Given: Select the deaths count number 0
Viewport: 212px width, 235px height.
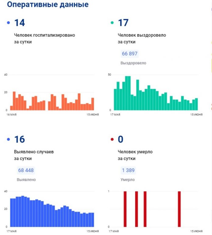Looking at the screenshot, I should tap(121, 139).
